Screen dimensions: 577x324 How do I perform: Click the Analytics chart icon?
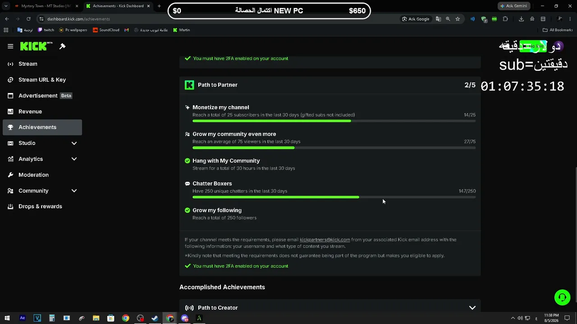pos(10,159)
